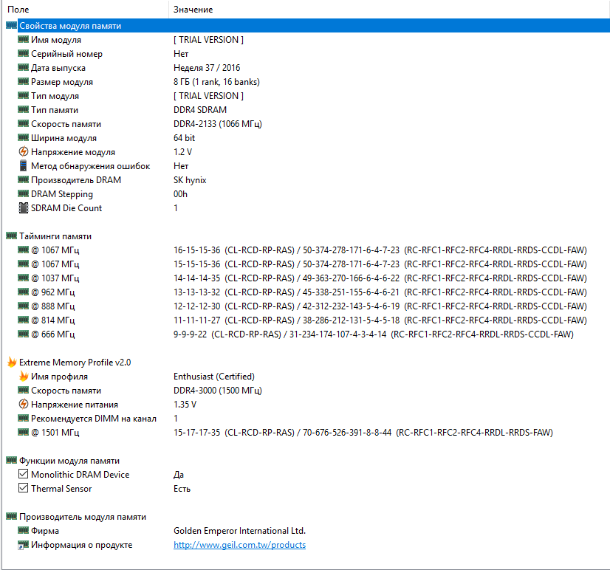
Task: Click the lightning icon beside Напряжение модуля
Action: click(x=24, y=151)
